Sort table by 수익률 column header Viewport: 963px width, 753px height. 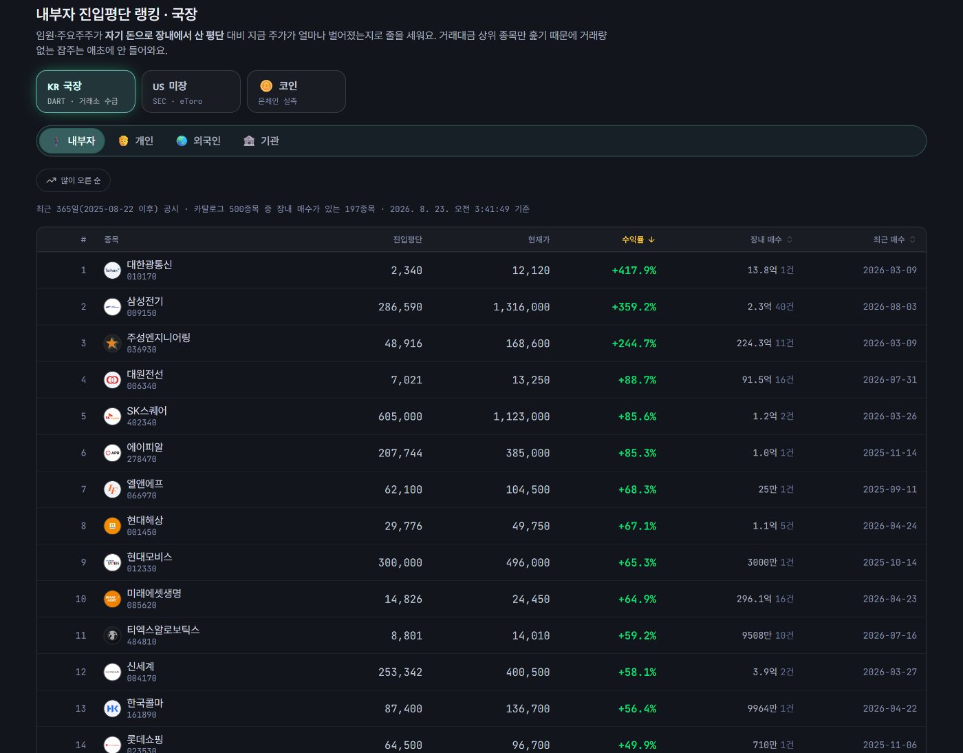coord(638,240)
